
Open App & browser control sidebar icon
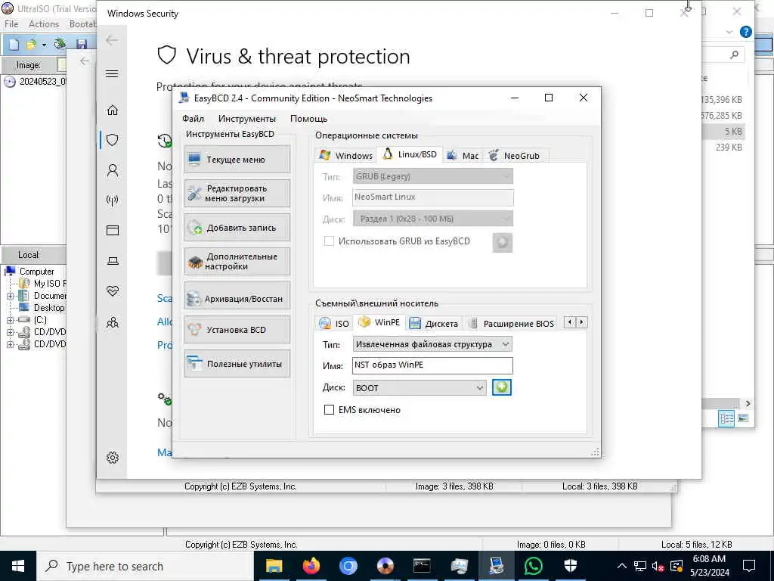(x=113, y=230)
